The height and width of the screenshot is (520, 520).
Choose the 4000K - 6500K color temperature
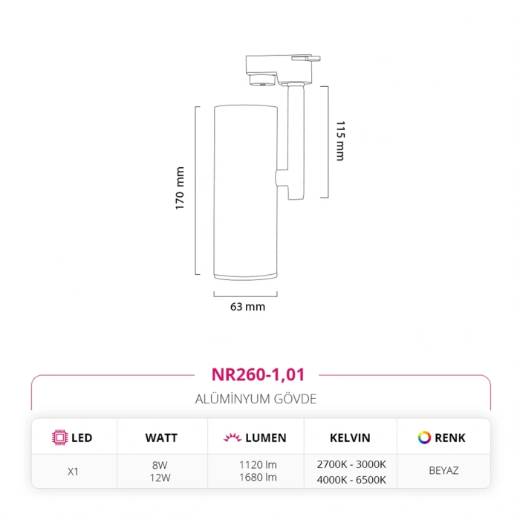(x=350, y=479)
